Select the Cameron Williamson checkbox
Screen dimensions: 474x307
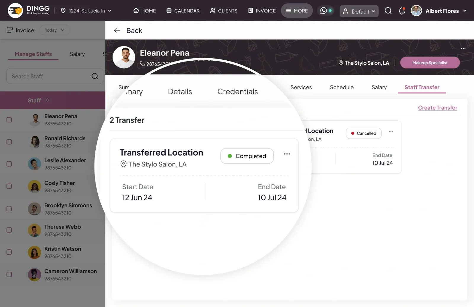click(9, 274)
